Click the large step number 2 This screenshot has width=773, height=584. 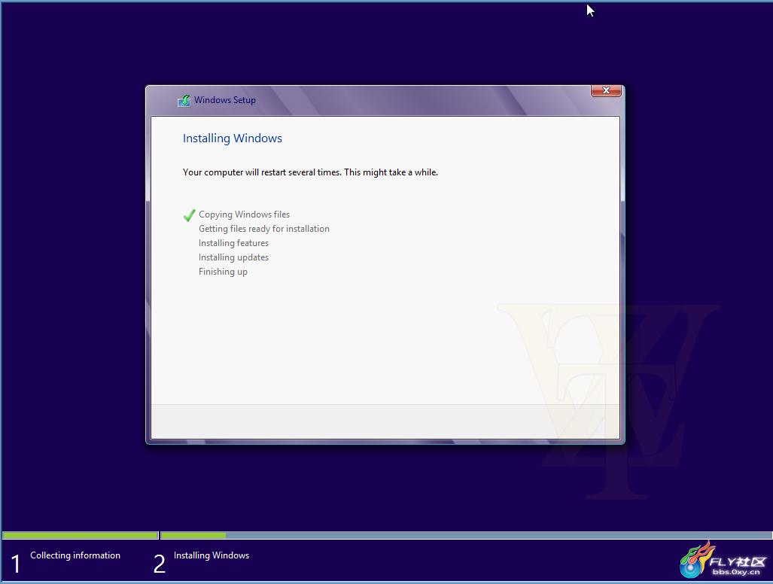pyautogui.click(x=160, y=564)
